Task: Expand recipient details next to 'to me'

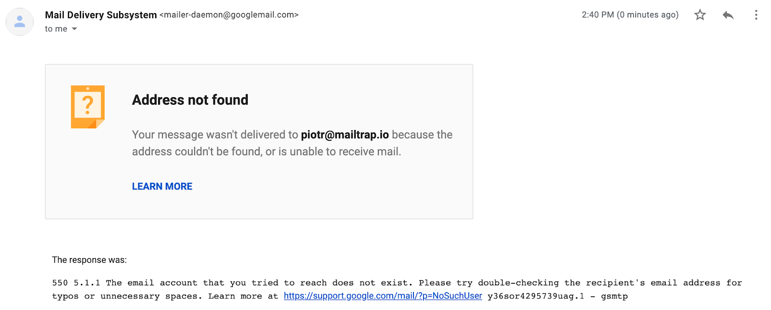Action: pyautogui.click(x=74, y=29)
